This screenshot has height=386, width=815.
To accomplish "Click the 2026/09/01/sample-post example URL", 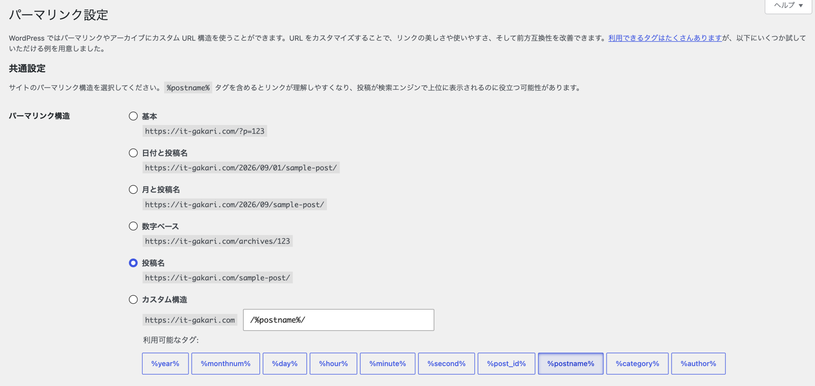I will (x=241, y=168).
